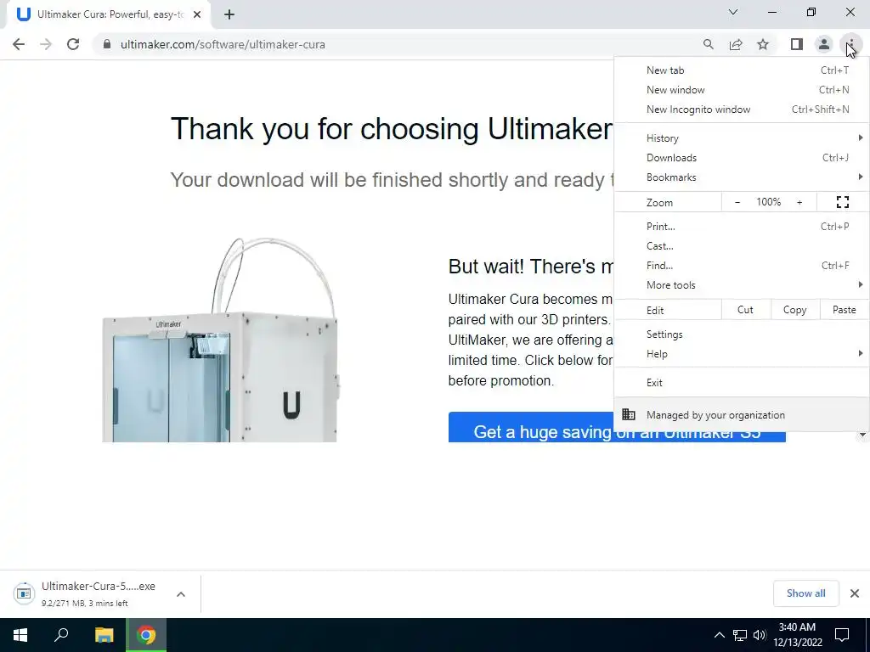Screen dimensions: 870x652
Task: Open a new tab with plus button
Action: coord(229,14)
